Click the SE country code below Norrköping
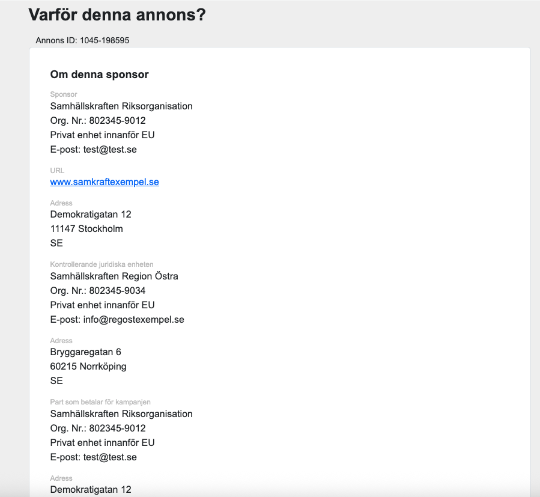 56,381
